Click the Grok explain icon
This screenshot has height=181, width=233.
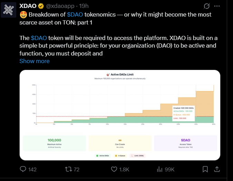[x=206, y=6]
